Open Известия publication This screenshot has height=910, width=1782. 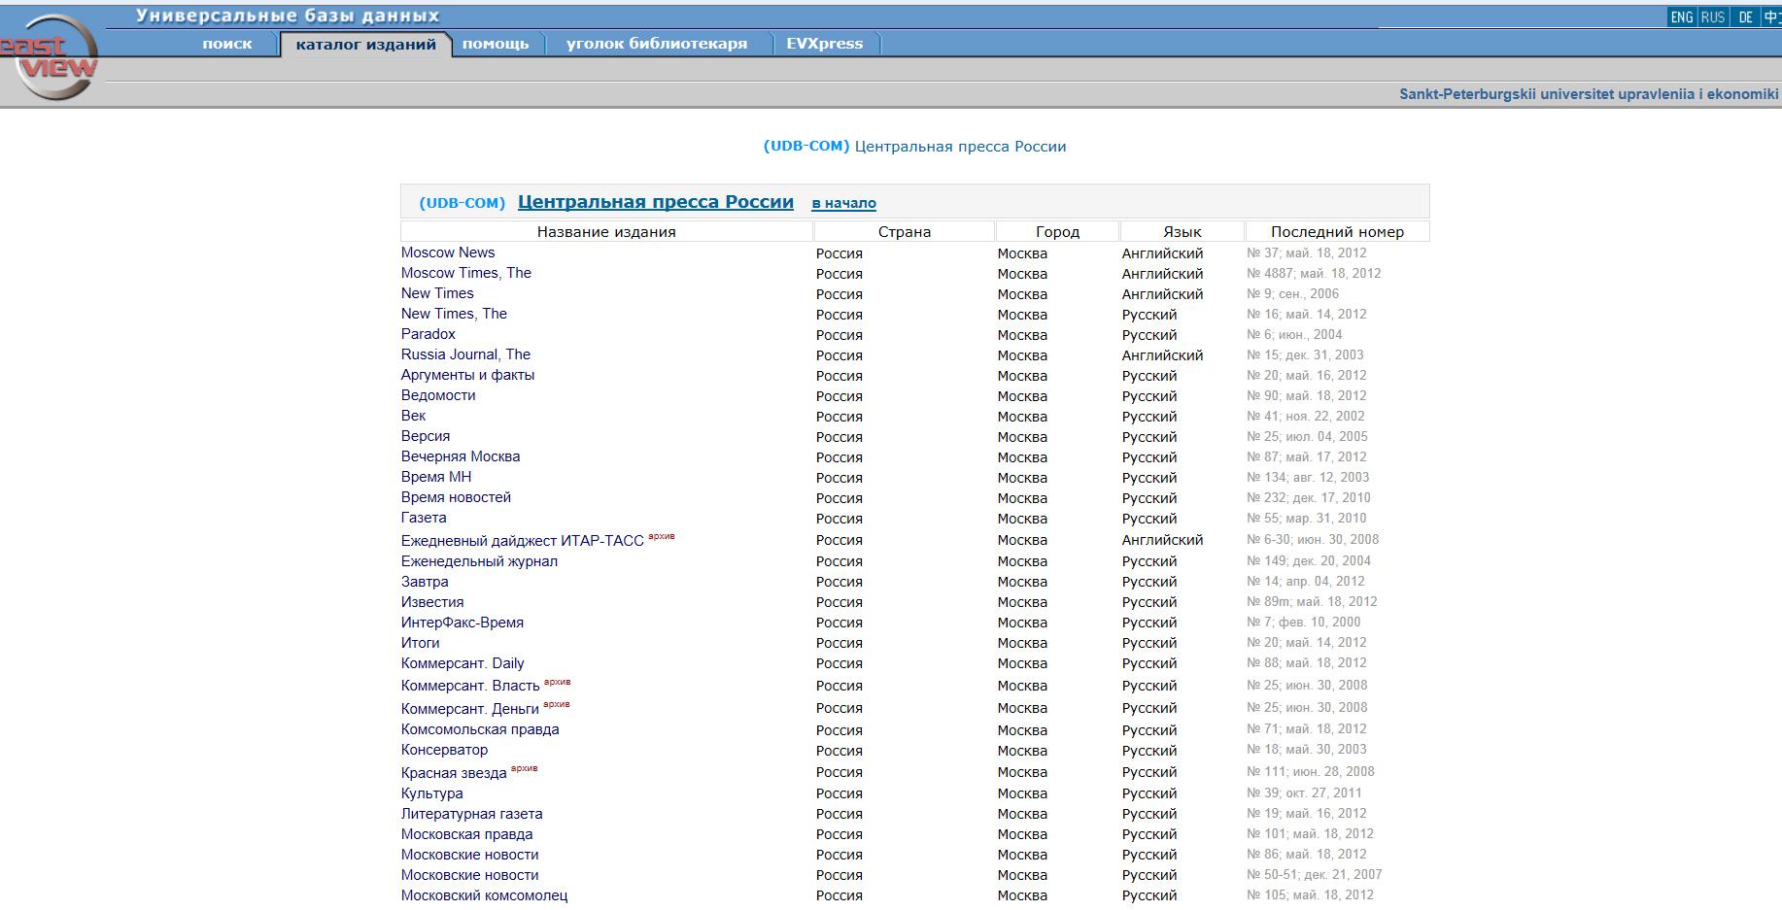tap(432, 602)
